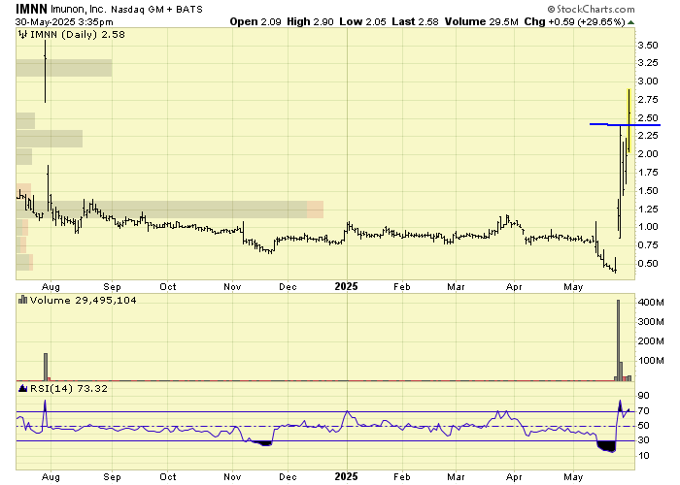The width and height of the screenshot is (680, 485).
Task: Click the 1.00 price axis label
Action: [x=648, y=226]
